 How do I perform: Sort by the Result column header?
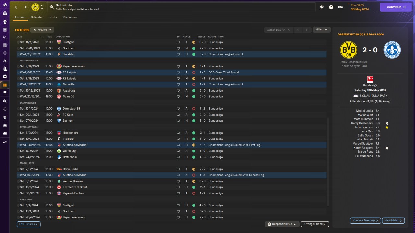(x=202, y=37)
